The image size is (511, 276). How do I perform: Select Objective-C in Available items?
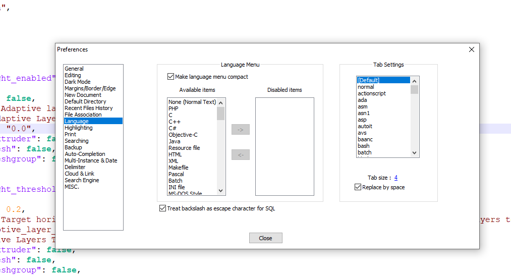[x=183, y=135]
